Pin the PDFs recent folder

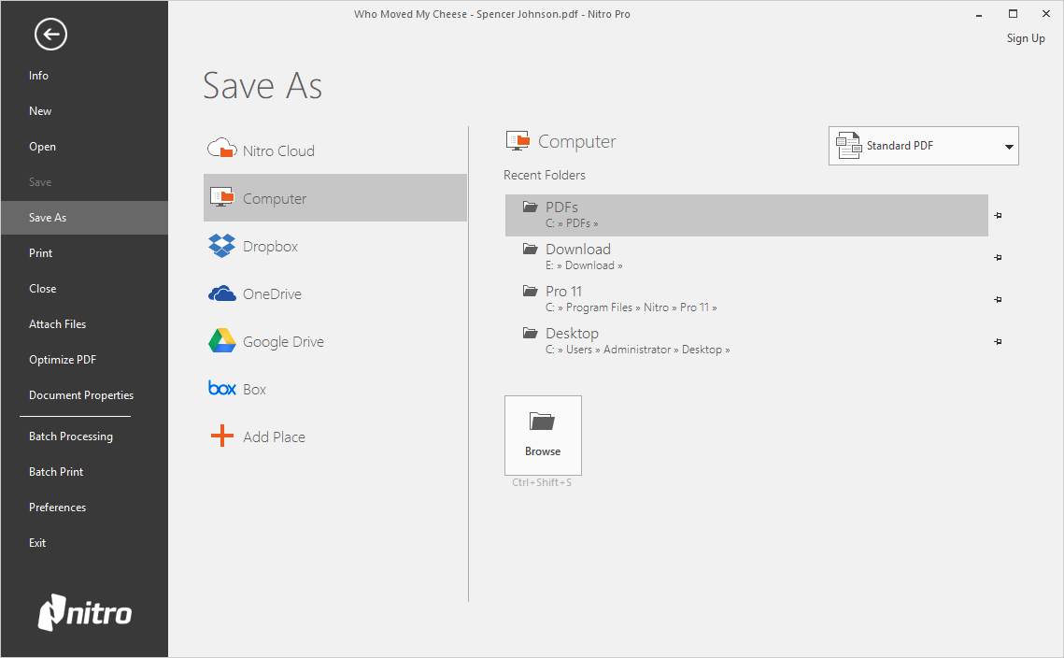point(998,216)
